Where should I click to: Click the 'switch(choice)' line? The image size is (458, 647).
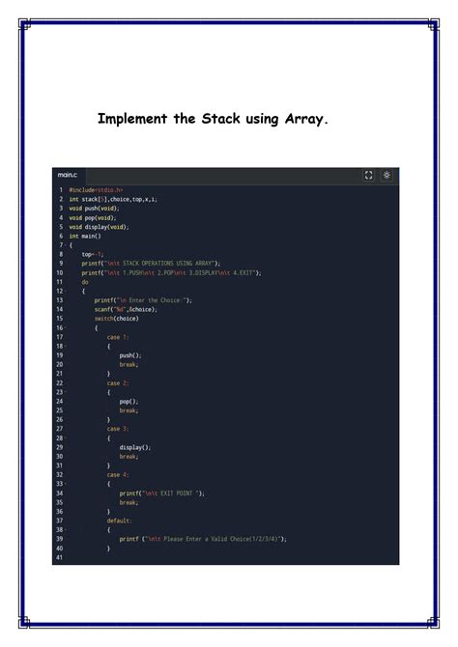tap(117, 319)
